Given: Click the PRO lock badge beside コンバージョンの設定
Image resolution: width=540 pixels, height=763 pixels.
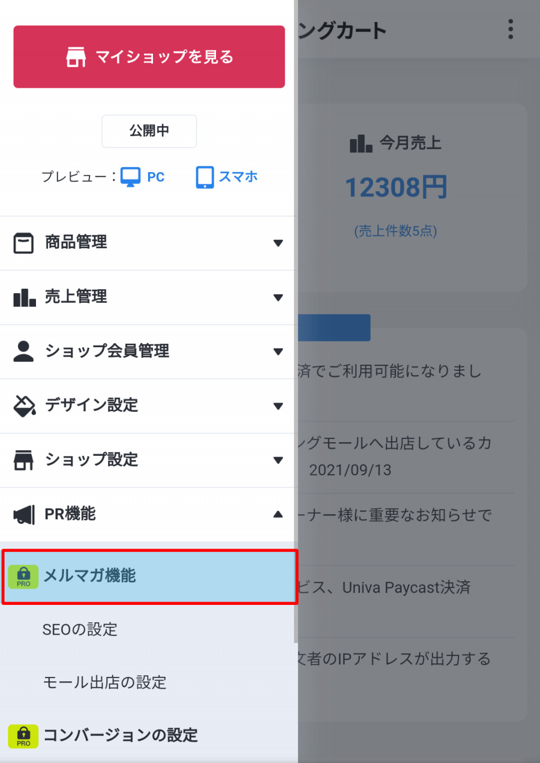Looking at the screenshot, I should click(x=23, y=736).
